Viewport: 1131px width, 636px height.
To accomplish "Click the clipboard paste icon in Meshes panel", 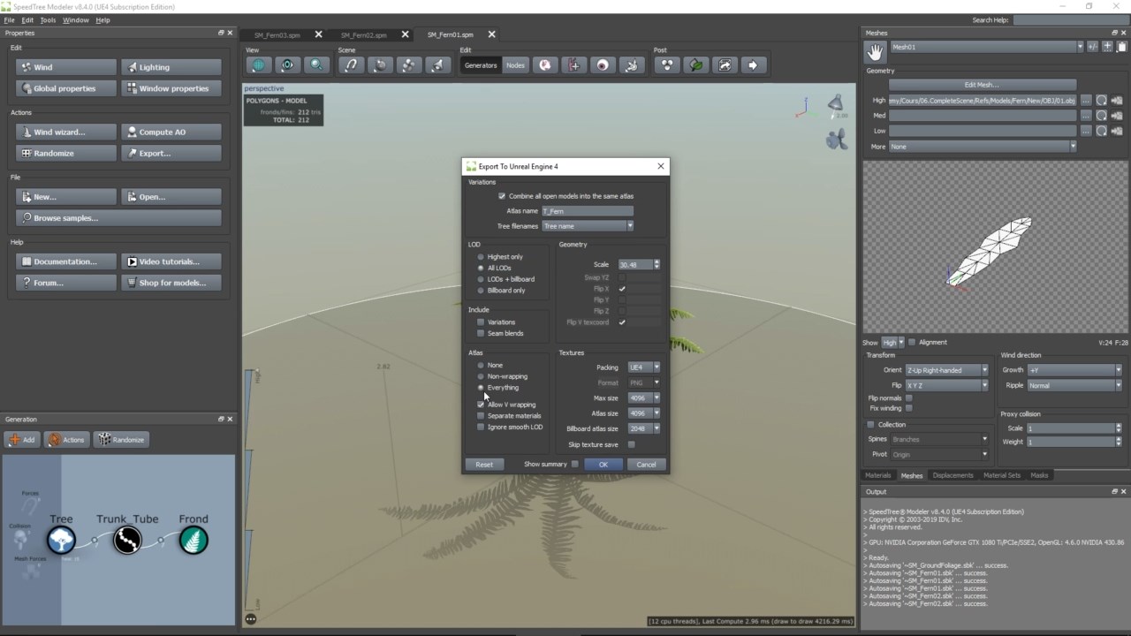I will [1121, 47].
